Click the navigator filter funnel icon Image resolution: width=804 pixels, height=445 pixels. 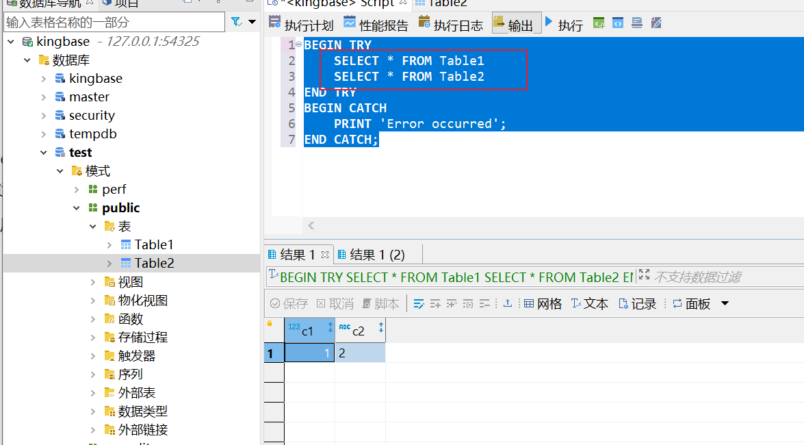coord(237,23)
